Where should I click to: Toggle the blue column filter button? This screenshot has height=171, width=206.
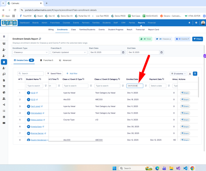point(195,74)
